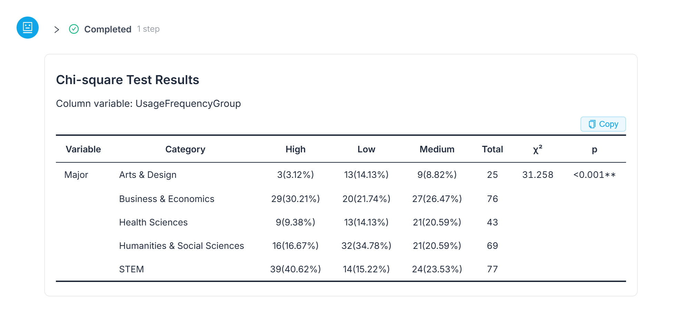Select the Variable column header
This screenshot has height=313, width=693.
[83, 149]
